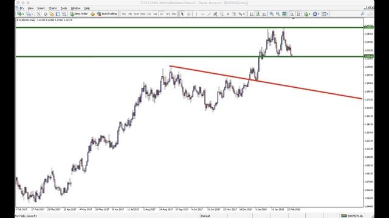The height and width of the screenshot is (218, 389).
Task: Click the New Order button
Action: [79, 14]
